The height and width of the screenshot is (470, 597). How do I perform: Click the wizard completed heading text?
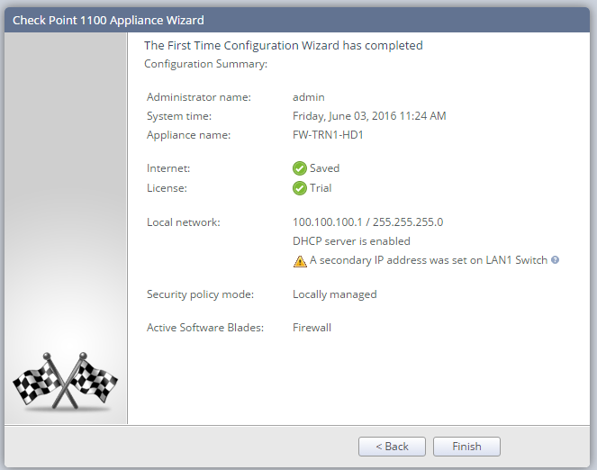tap(284, 45)
